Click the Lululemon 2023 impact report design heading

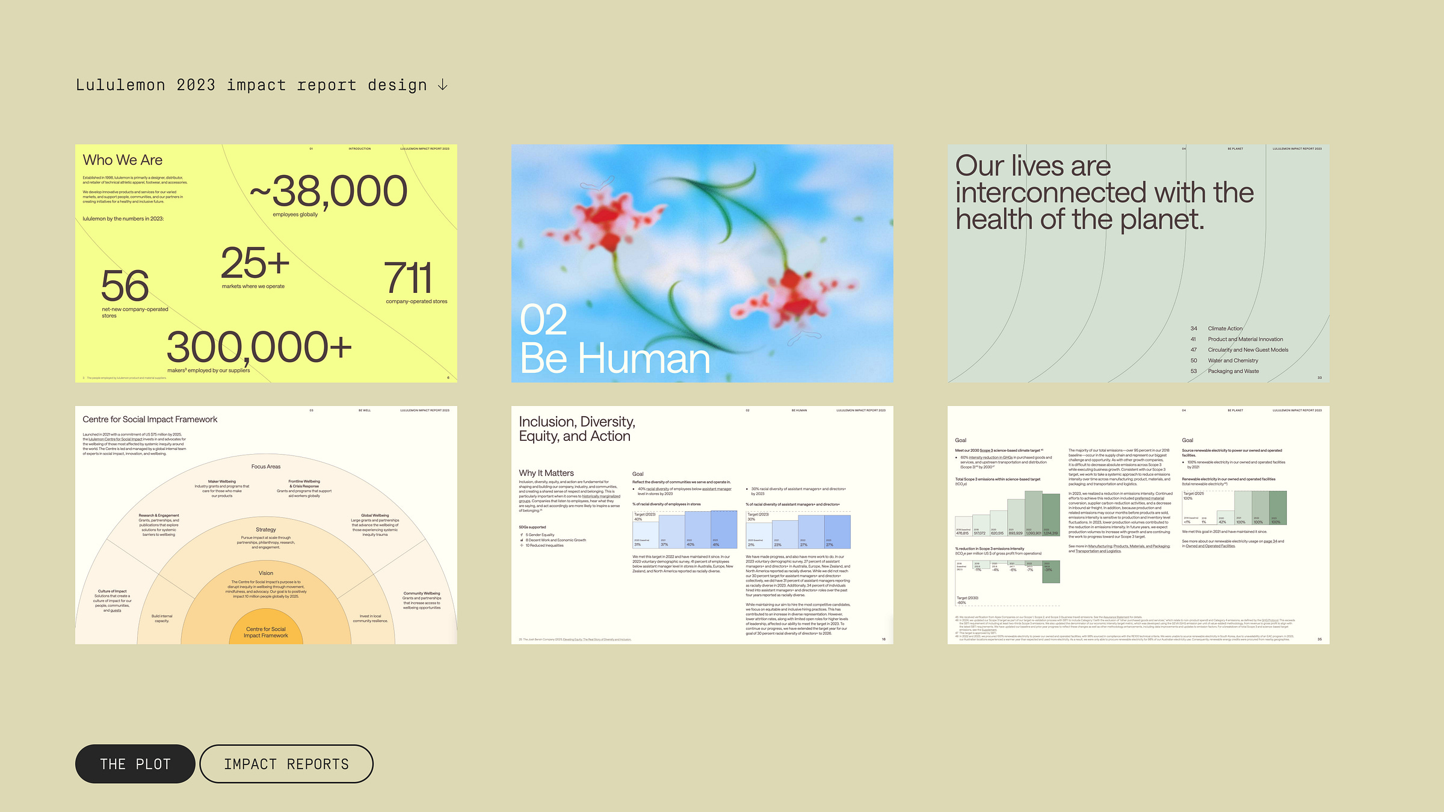point(251,85)
